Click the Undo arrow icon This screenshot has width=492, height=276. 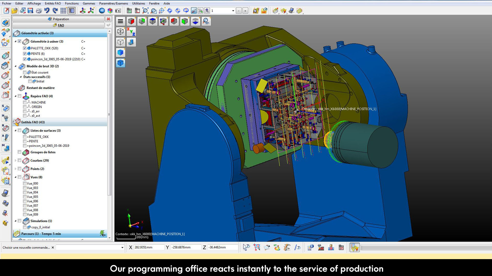47,11
